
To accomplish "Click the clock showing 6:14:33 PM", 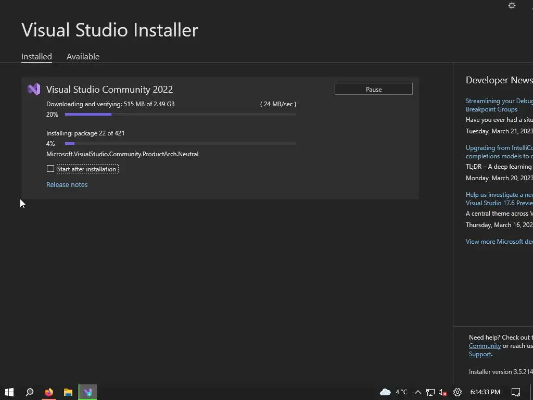I will pyautogui.click(x=485, y=392).
